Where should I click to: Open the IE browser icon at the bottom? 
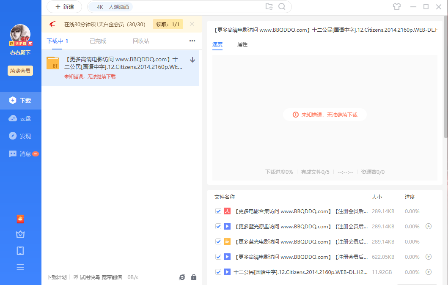(182, 277)
